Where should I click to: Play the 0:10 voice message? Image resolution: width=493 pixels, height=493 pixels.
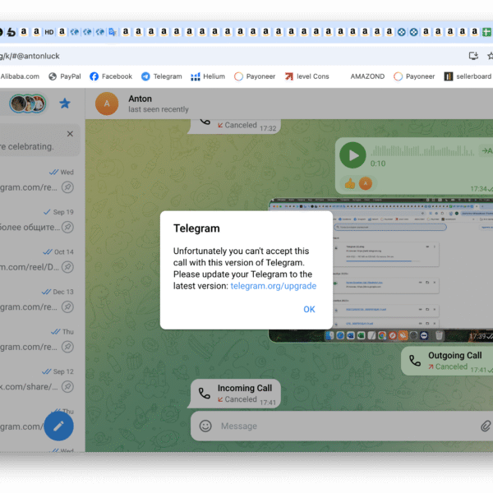pyautogui.click(x=352, y=154)
